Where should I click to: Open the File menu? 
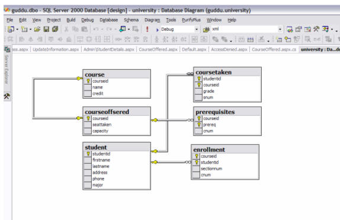click(9, 20)
